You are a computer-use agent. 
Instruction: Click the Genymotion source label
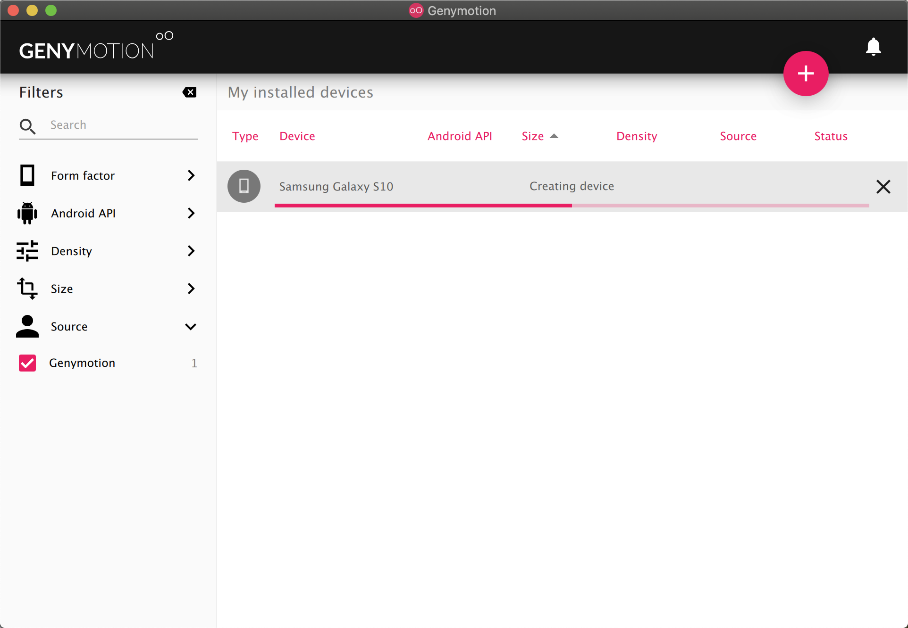coord(82,363)
